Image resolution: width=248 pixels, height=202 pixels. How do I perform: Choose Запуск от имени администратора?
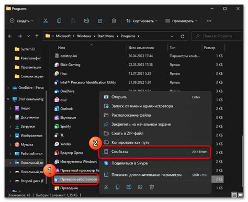(155, 106)
